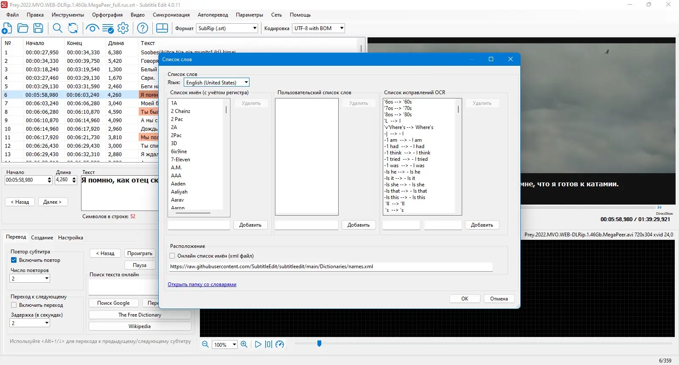Uncheck the 'Включить повтор' checkbox
This screenshot has height=365, width=679.
tap(14, 260)
